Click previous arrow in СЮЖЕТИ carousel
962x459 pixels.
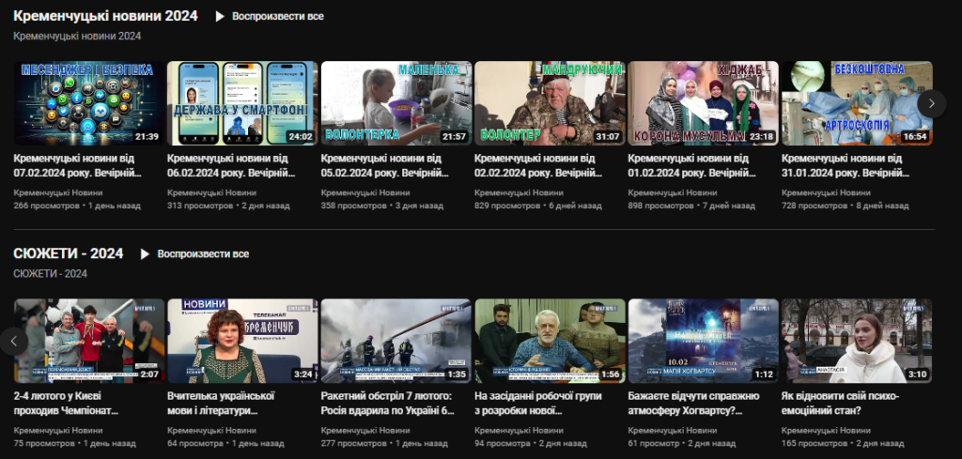13,341
